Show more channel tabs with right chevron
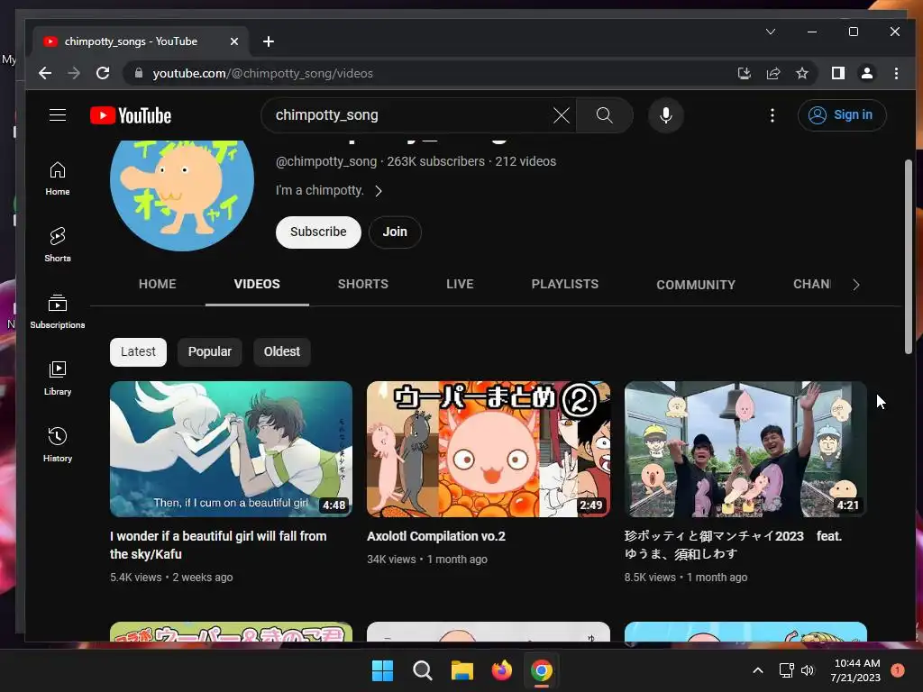Viewport: 923px width, 692px height. click(x=856, y=285)
